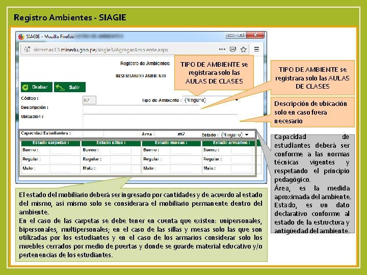Click the Pocket save icon
This screenshot has height=275, width=367.
click(232, 49)
